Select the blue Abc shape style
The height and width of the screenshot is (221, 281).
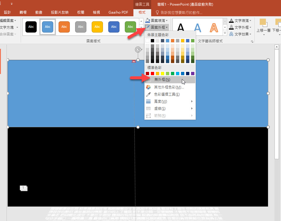(x=48, y=27)
